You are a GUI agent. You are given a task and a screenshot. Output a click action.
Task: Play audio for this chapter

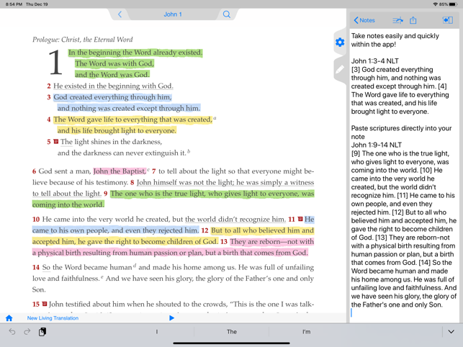171,318
